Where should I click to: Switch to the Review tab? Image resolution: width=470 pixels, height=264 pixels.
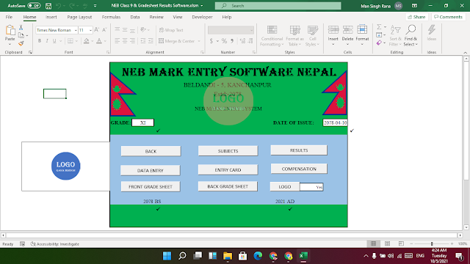click(x=156, y=17)
